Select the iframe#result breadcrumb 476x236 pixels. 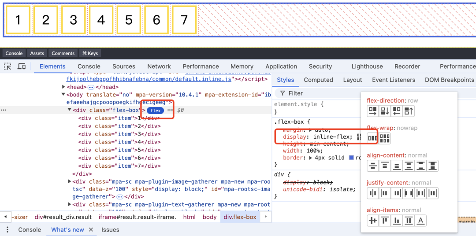pyautogui.click(x=137, y=217)
